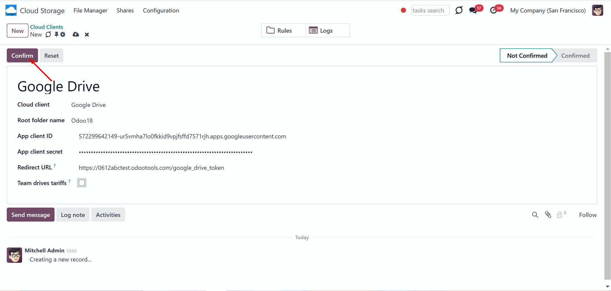Click Follow in the chatter

588,215
